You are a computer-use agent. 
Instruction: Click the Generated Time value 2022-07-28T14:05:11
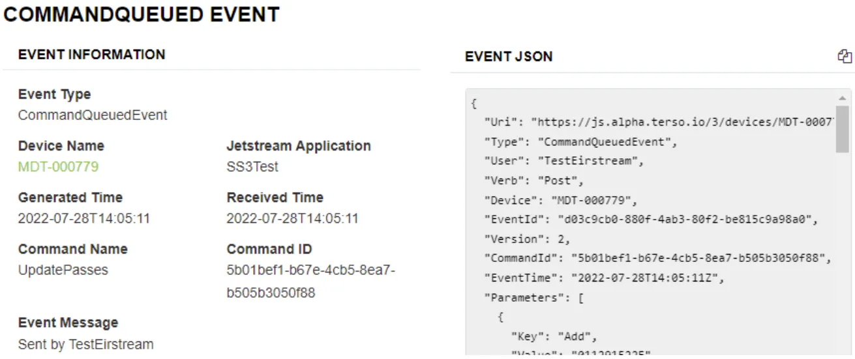pyautogui.click(x=84, y=218)
